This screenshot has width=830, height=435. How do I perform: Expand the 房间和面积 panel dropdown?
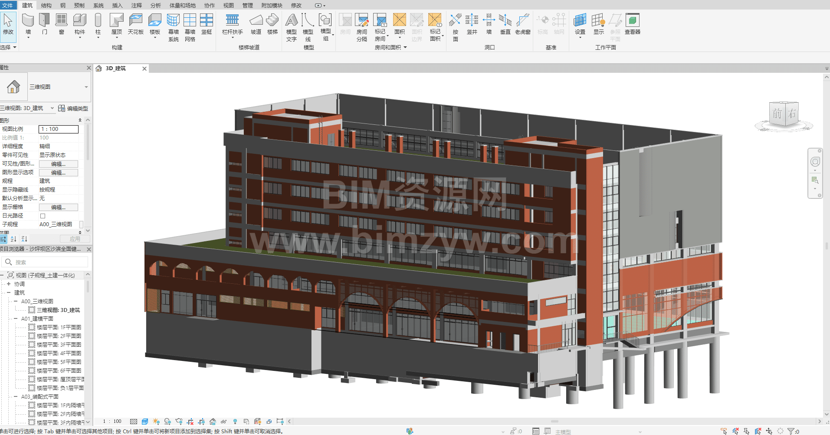coord(391,47)
